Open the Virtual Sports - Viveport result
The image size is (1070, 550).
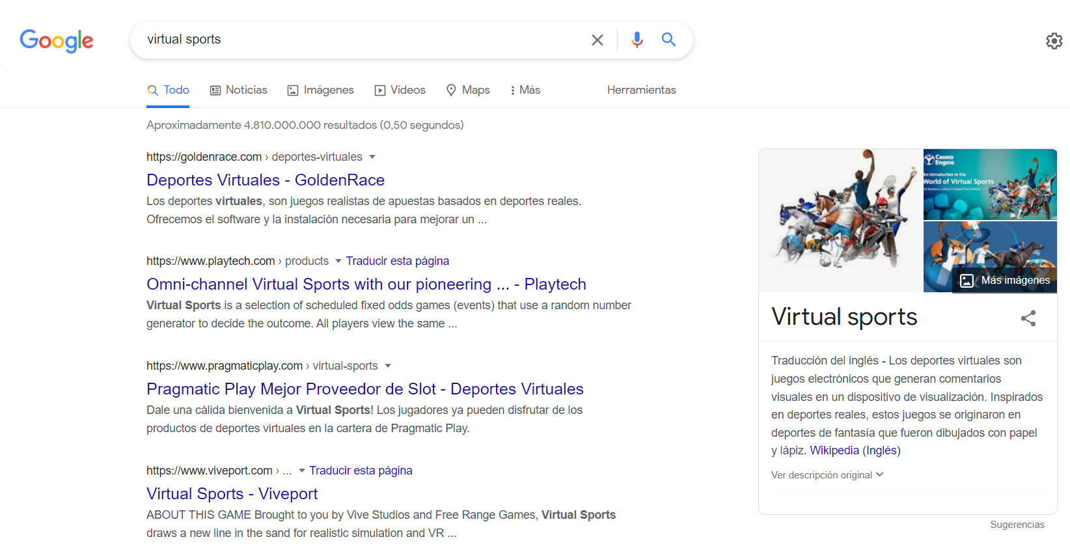[232, 494]
